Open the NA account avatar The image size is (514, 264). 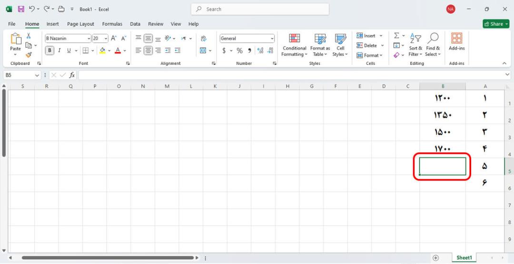(451, 9)
